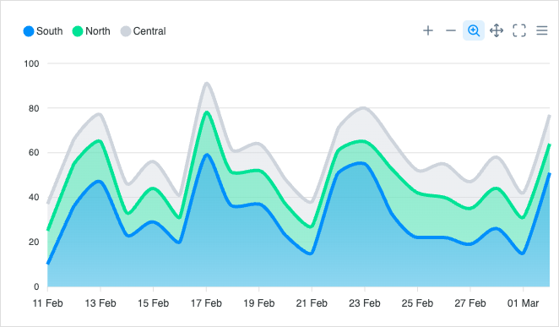The width and height of the screenshot is (559, 327).
Task: Click the 0 y-axis label
Action: pos(36,286)
